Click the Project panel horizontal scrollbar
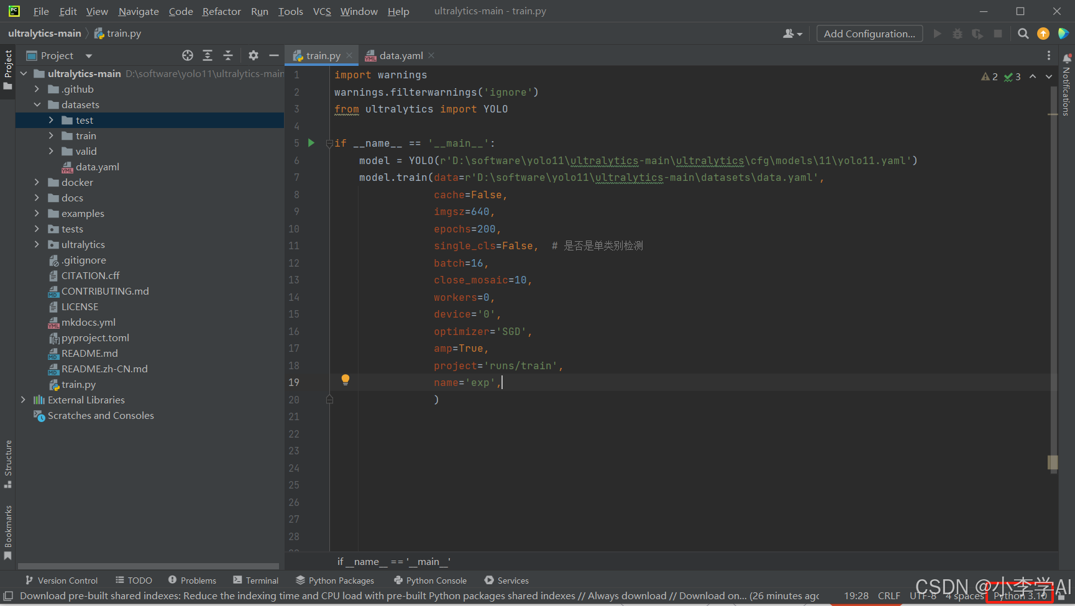Viewport: 1075px width, 606px height. click(x=149, y=566)
